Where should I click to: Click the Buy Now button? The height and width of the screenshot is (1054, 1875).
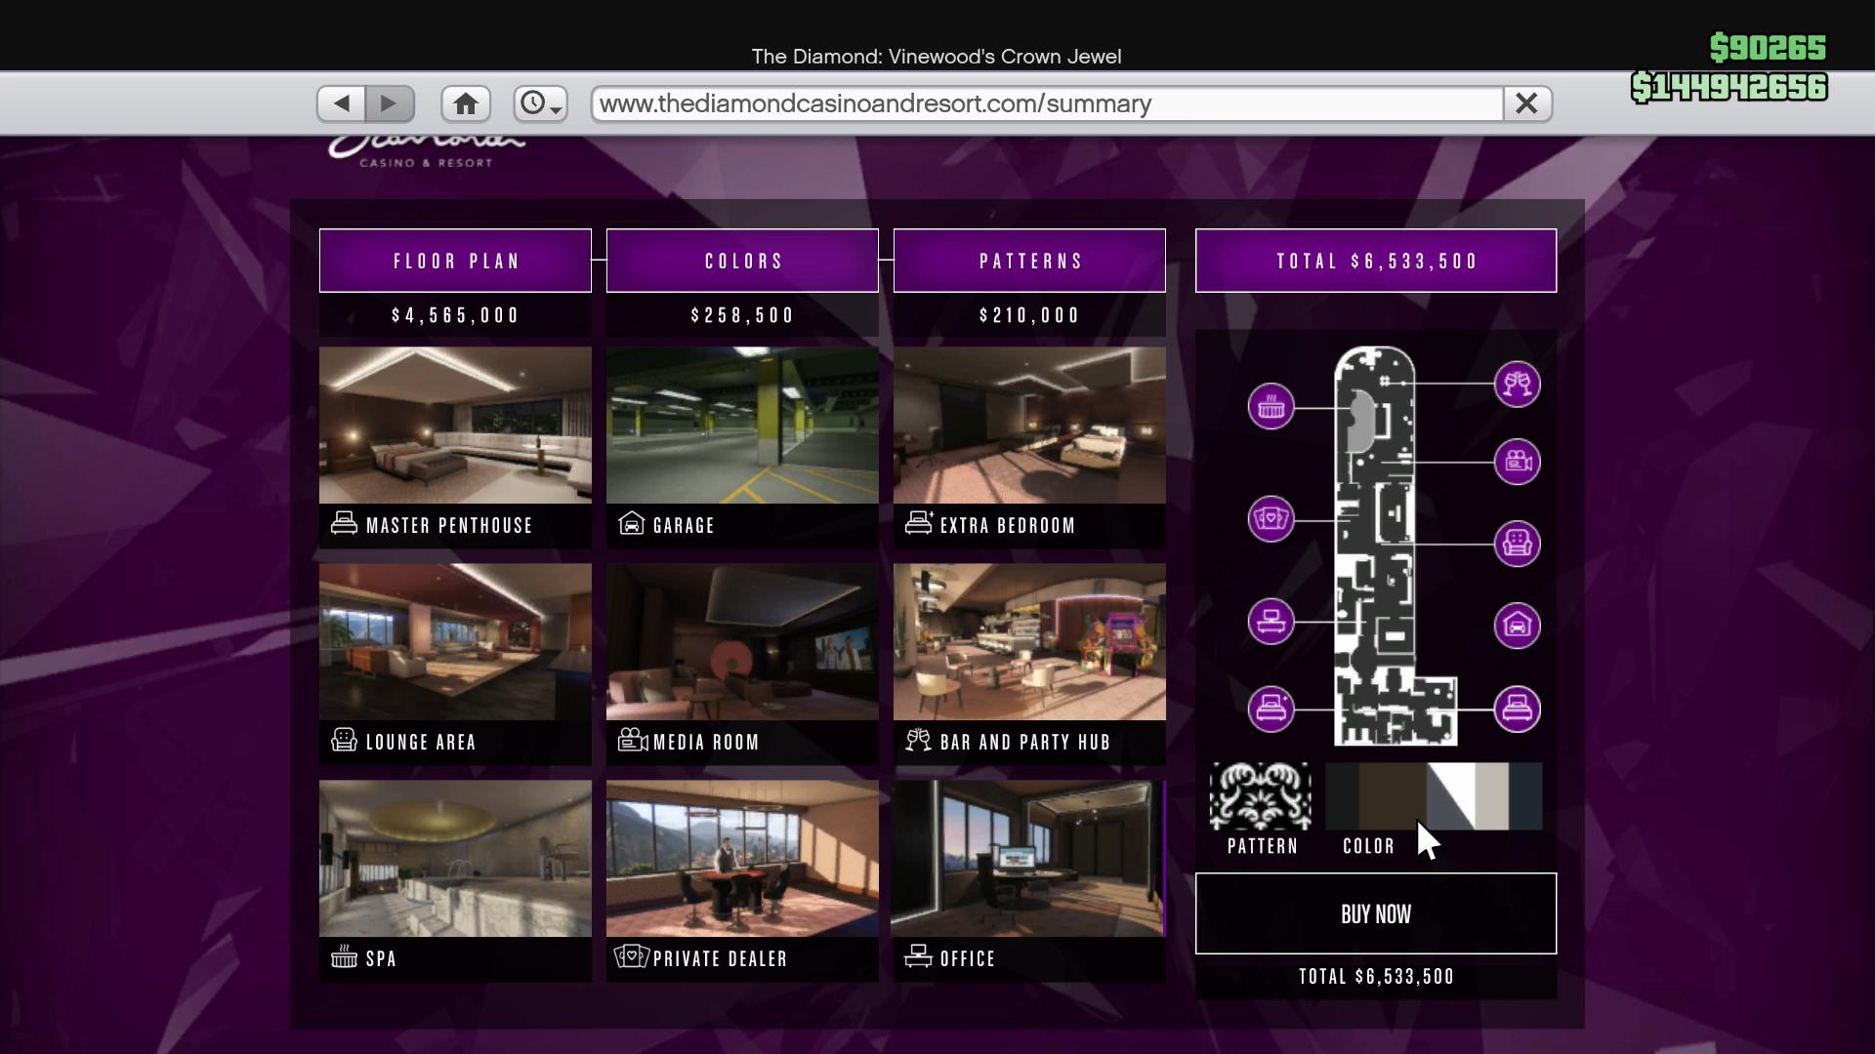coord(1376,913)
